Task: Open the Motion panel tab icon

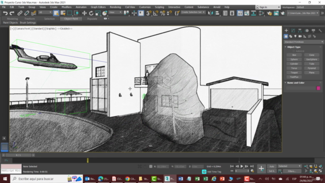Action: [307, 30]
